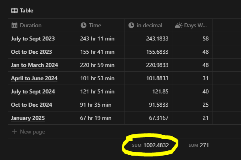Open the Days W... column header menu
The height and width of the screenshot is (160, 241).
point(192,25)
